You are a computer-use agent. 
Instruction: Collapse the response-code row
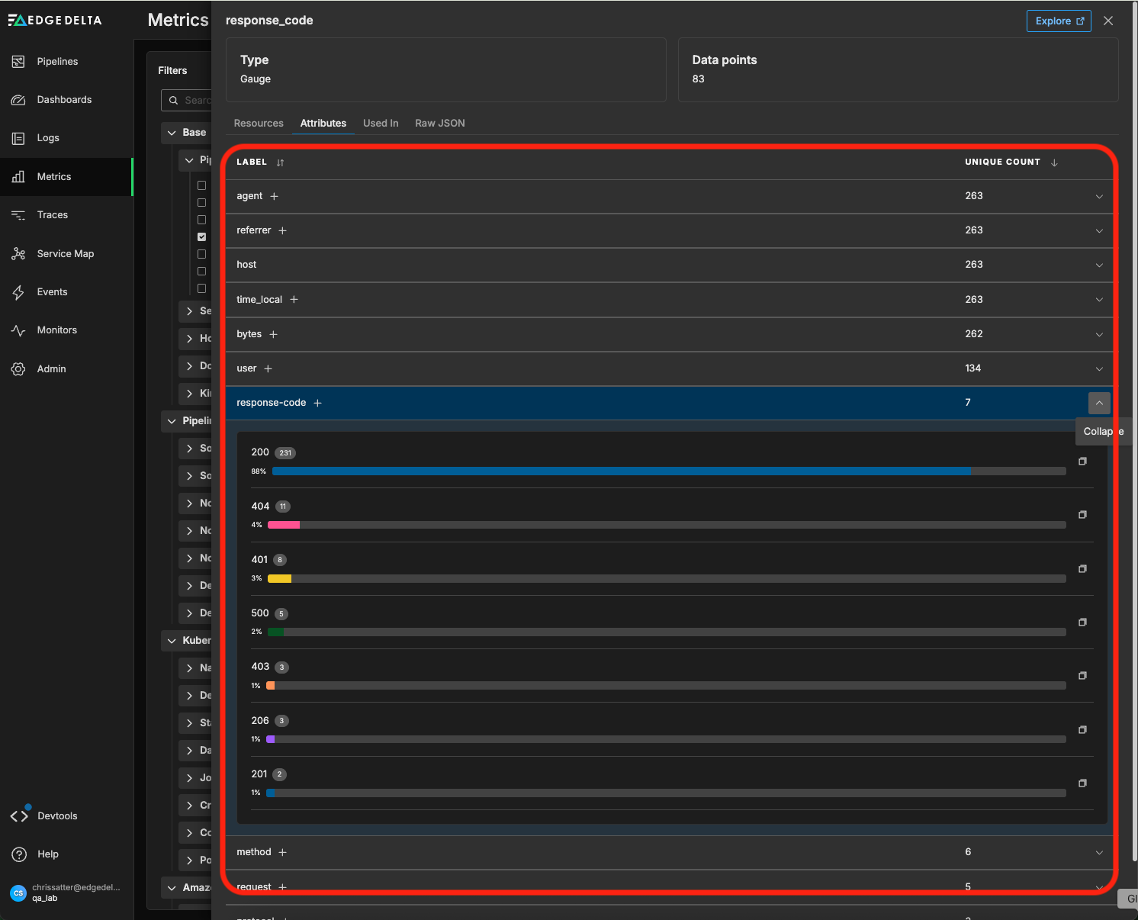(x=1099, y=403)
